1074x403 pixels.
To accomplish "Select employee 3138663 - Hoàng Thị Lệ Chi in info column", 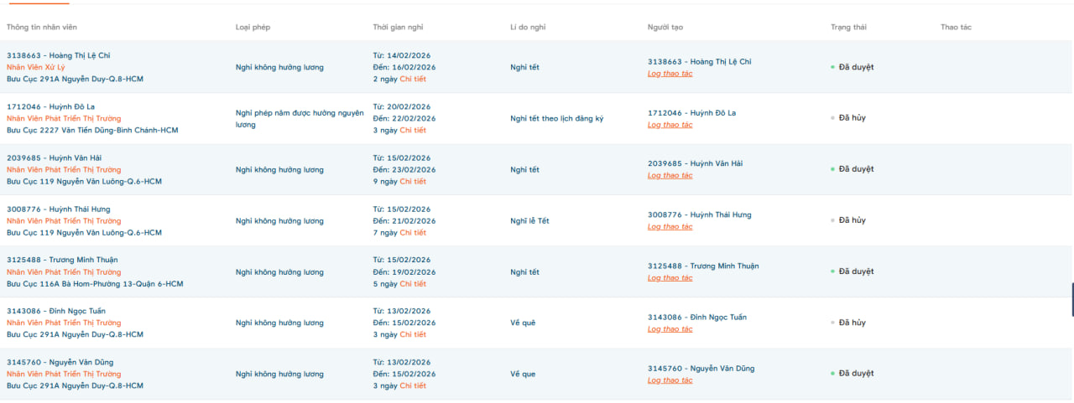I will [59, 56].
